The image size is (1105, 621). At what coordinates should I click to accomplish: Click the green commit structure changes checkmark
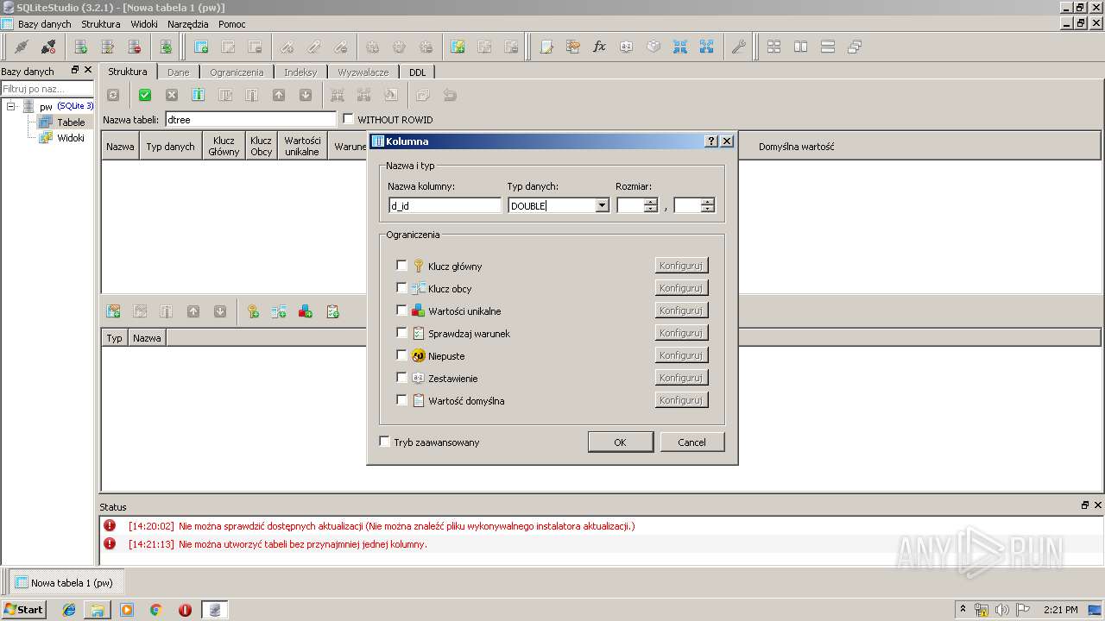pos(145,95)
